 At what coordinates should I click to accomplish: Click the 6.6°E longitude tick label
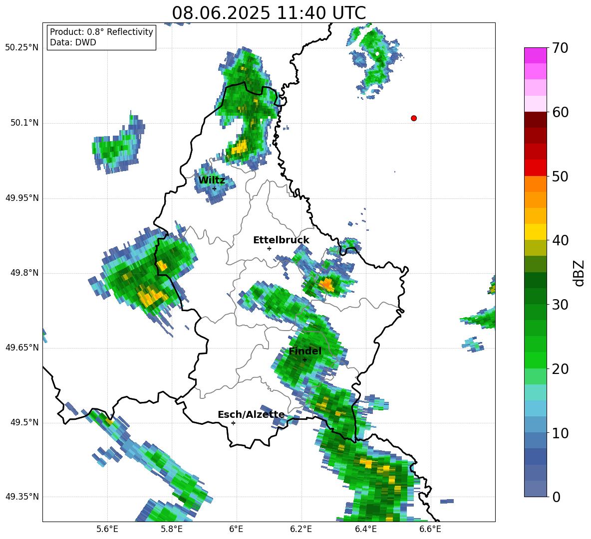click(430, 529)
